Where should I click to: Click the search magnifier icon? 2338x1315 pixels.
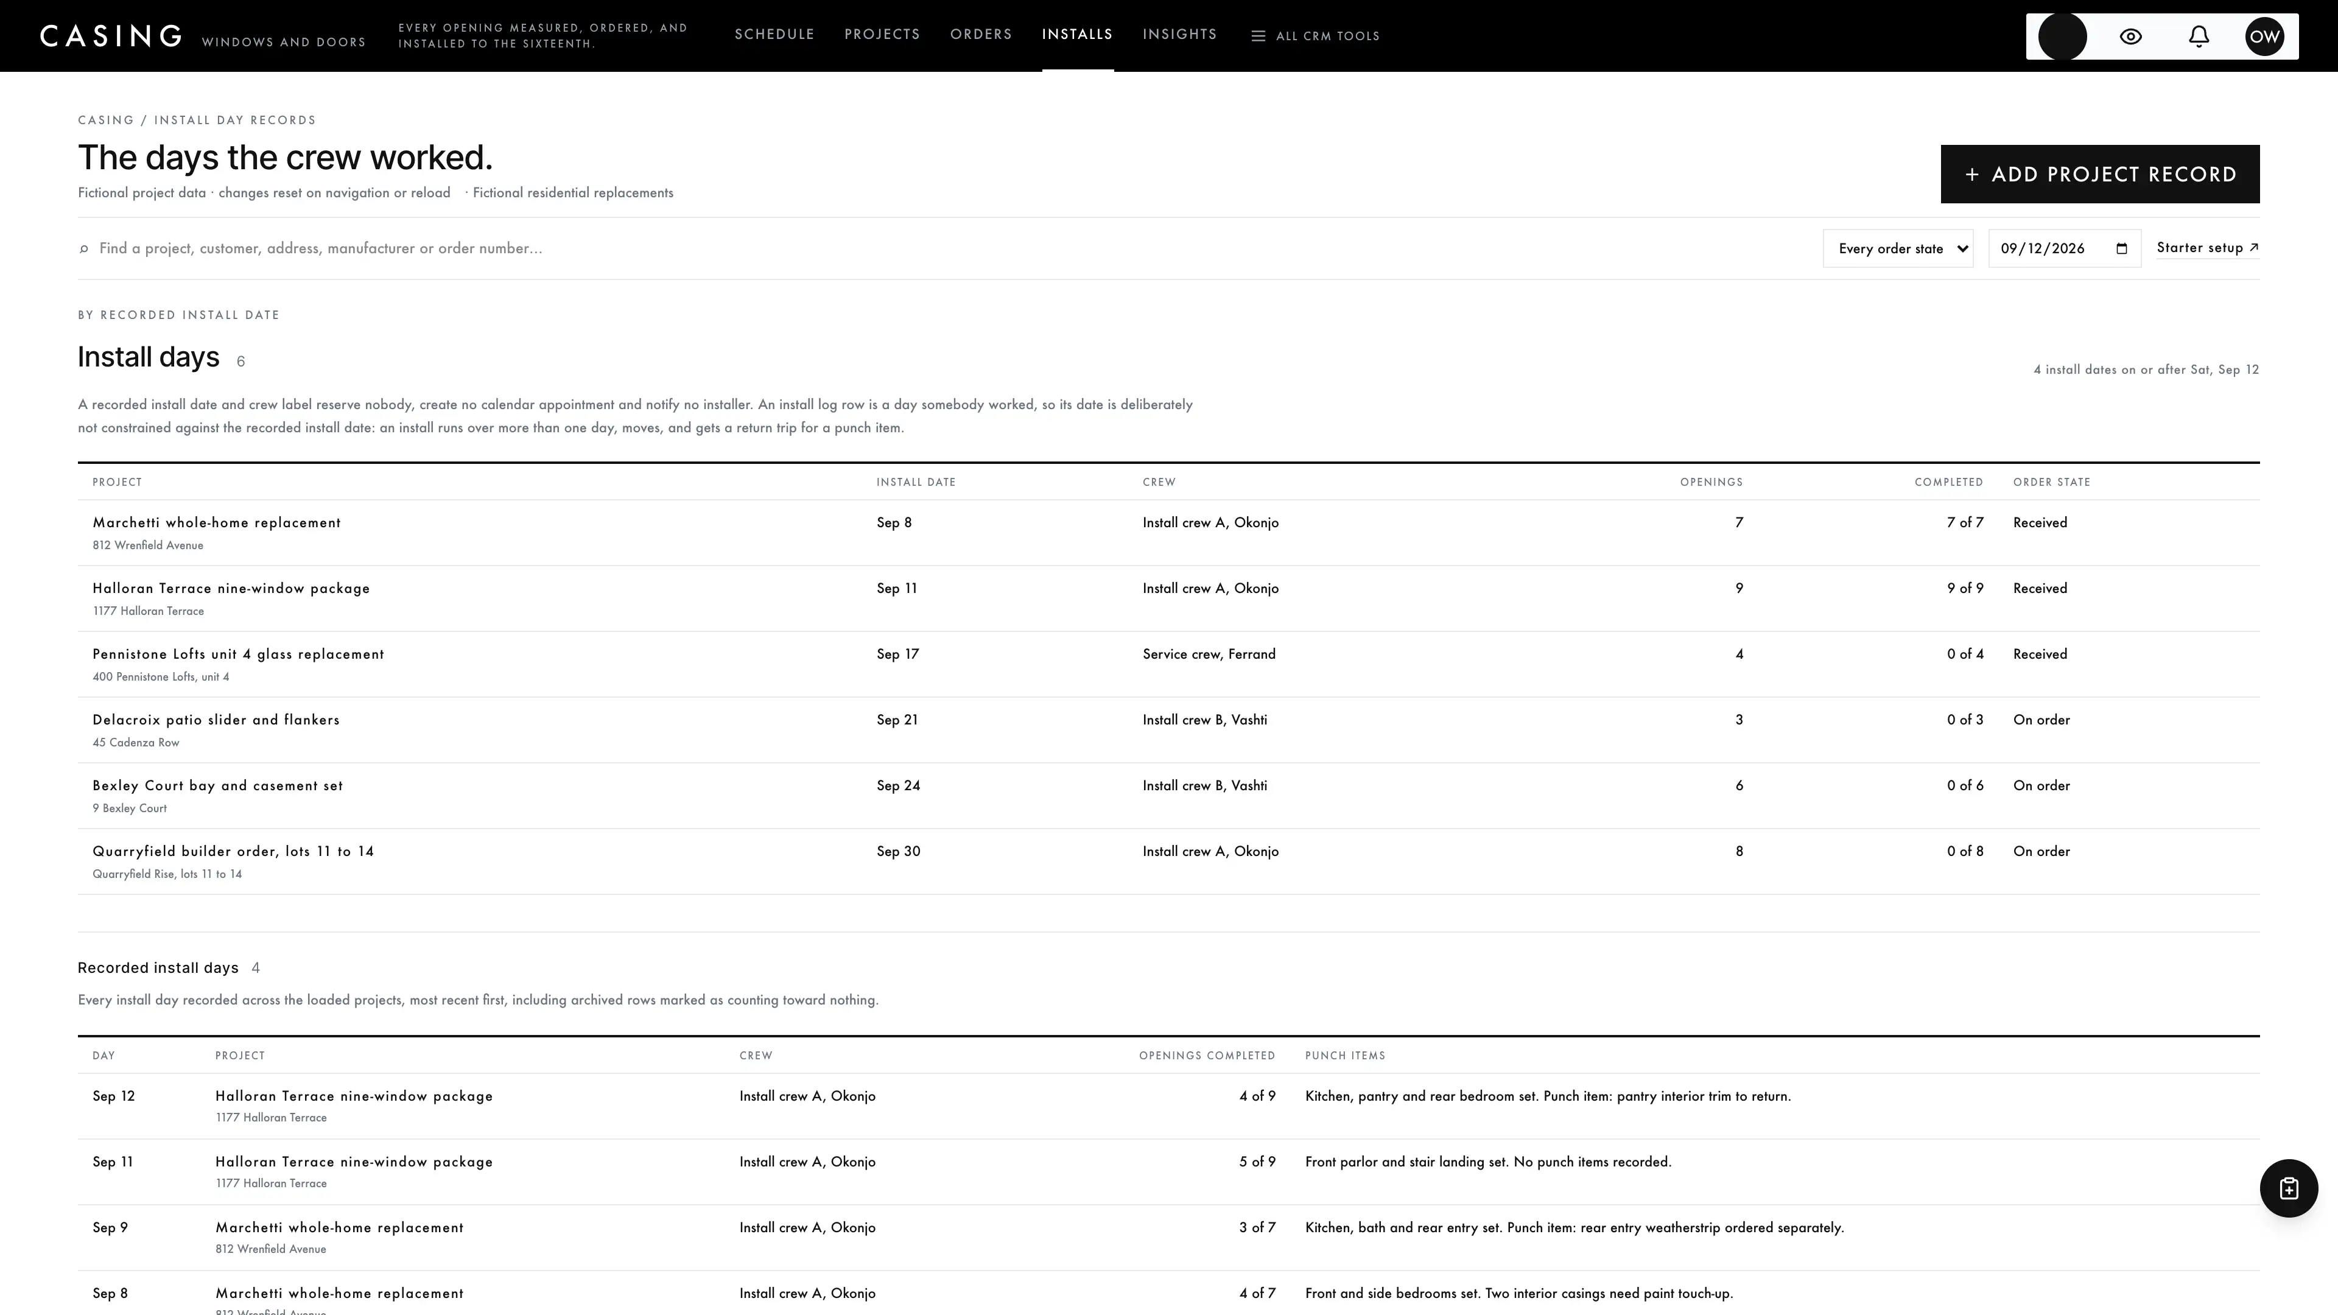(x=85, y=248)
